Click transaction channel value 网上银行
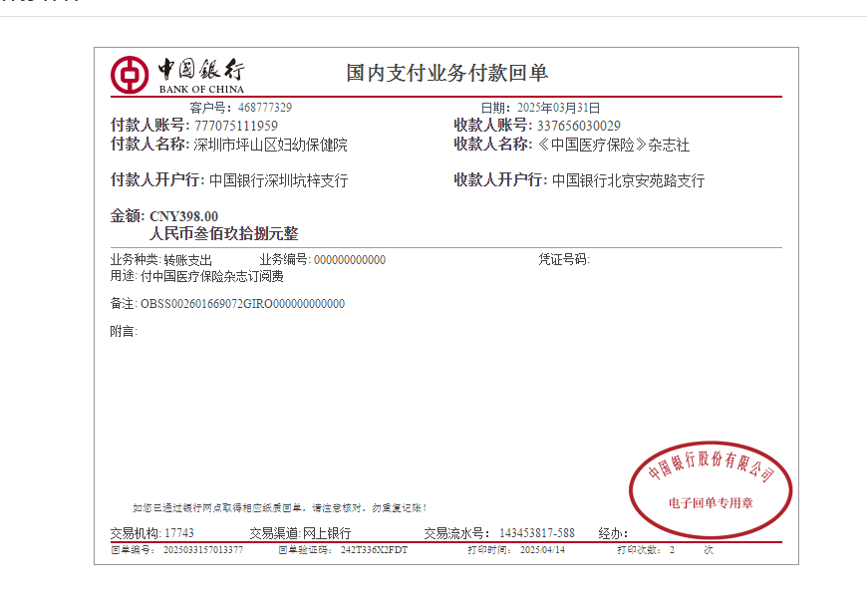Viewport: 867px width, 603px height. click(327, 533)
